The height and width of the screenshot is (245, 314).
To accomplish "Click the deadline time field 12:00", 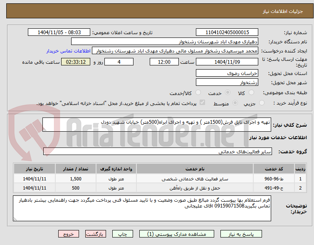I will (164, 62).
